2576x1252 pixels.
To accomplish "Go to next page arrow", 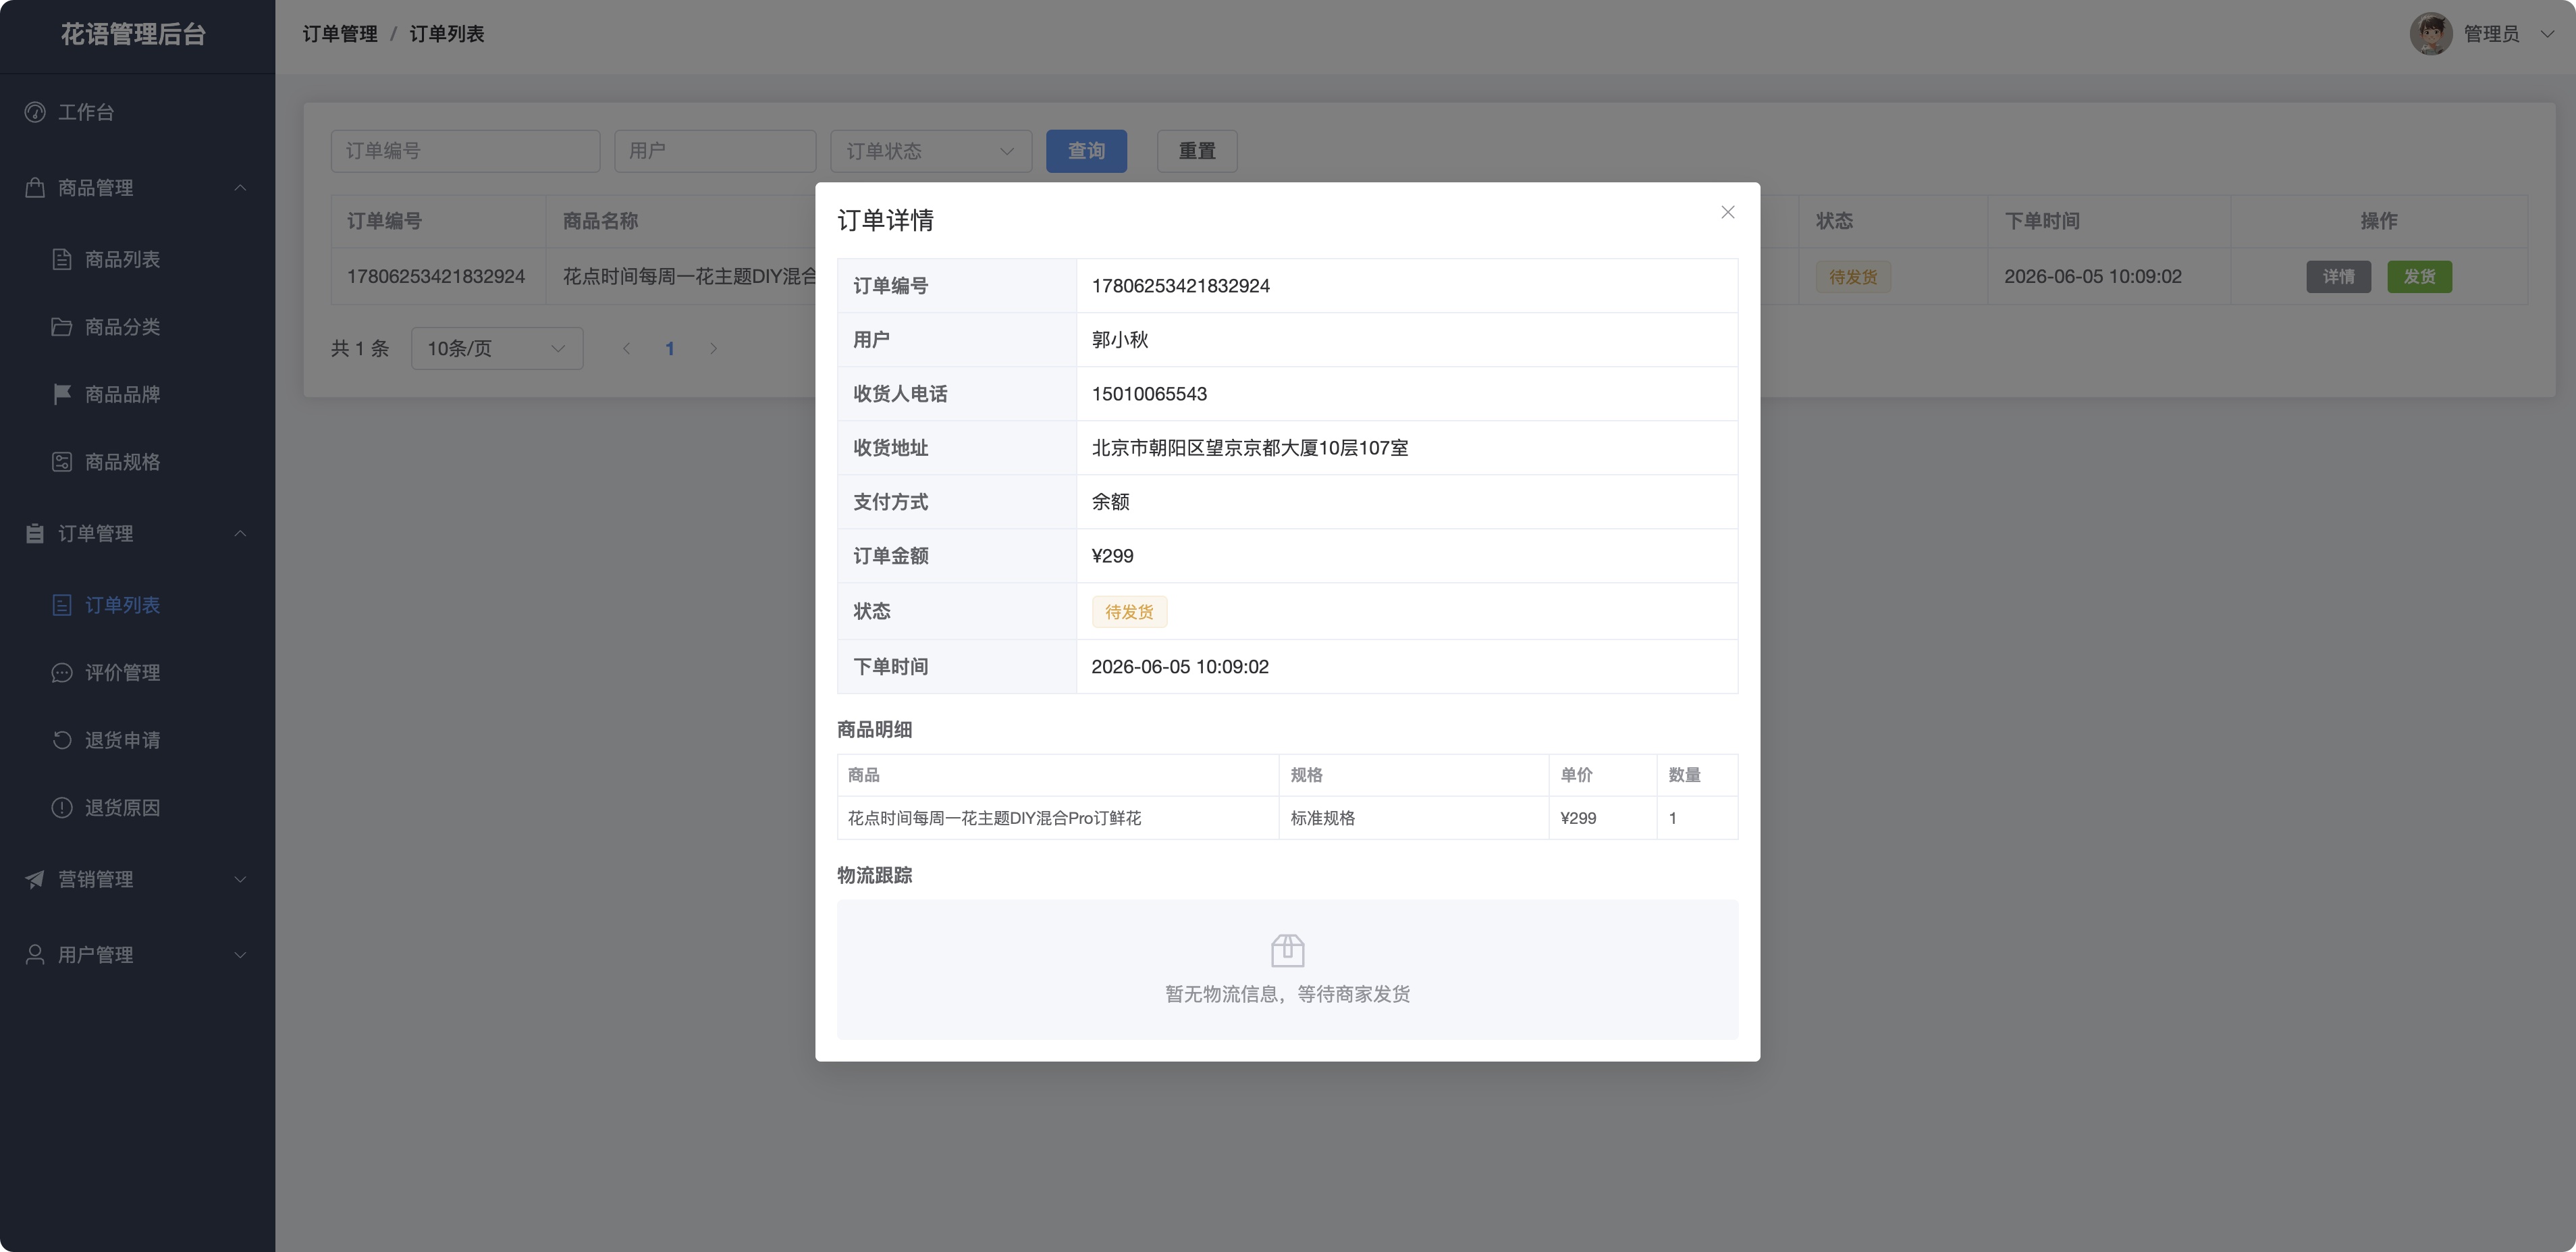I will [x=713, y=348].
